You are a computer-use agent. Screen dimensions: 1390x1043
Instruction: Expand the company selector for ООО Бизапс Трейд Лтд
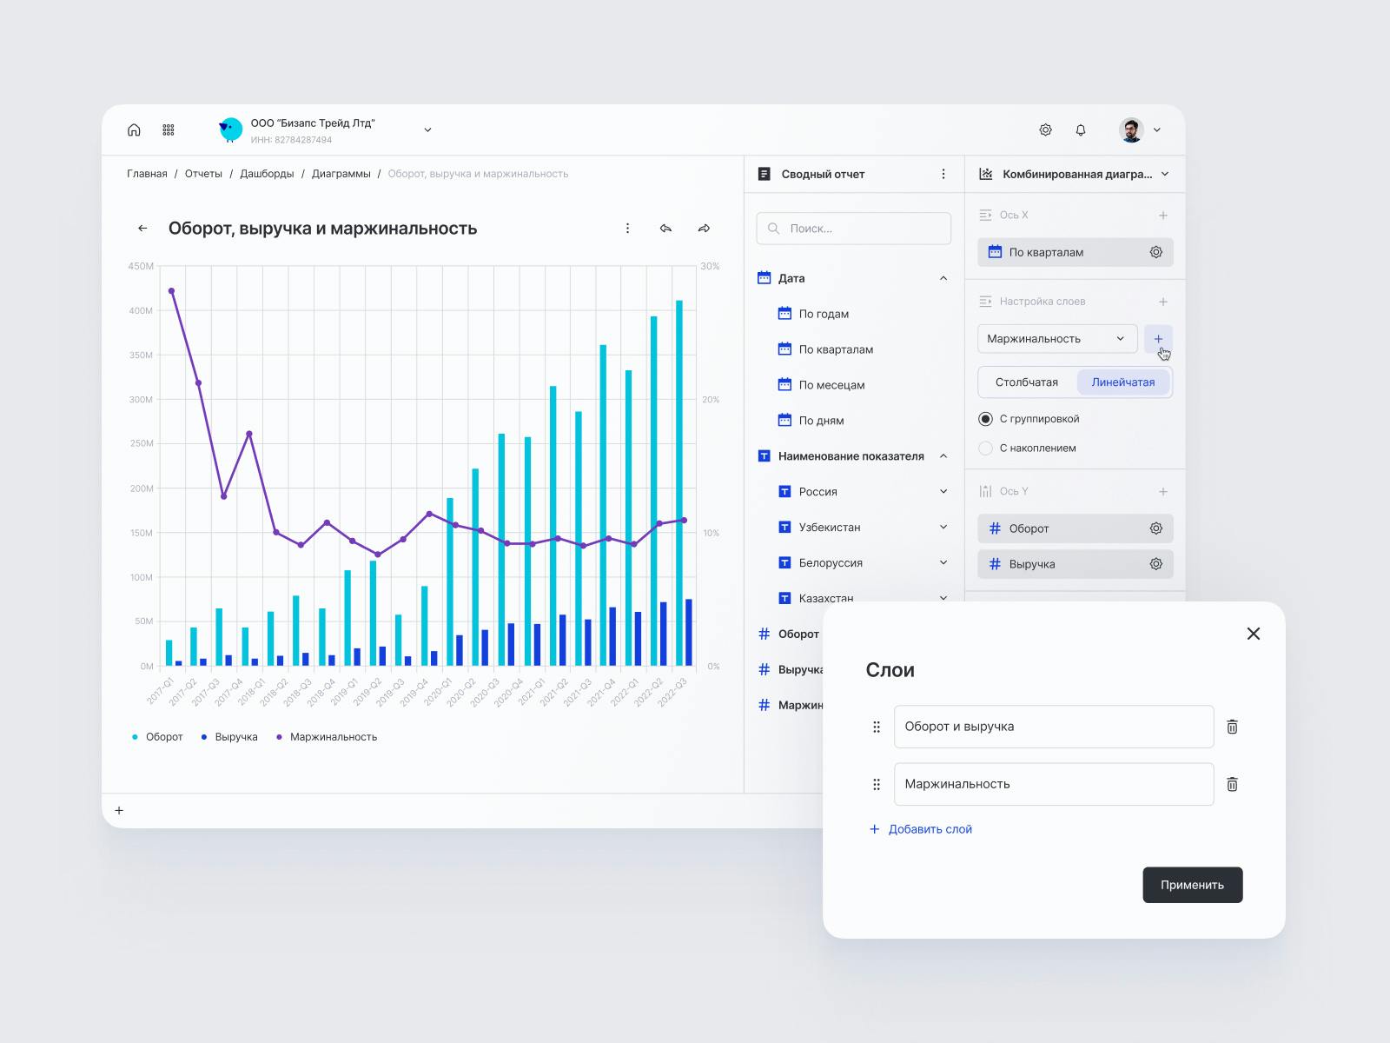tap(427, 130)
